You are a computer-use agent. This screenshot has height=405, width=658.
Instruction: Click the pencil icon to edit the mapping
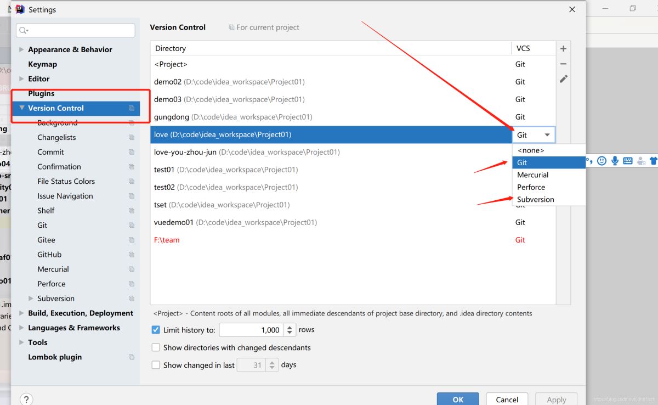click(x=563, y=79)
